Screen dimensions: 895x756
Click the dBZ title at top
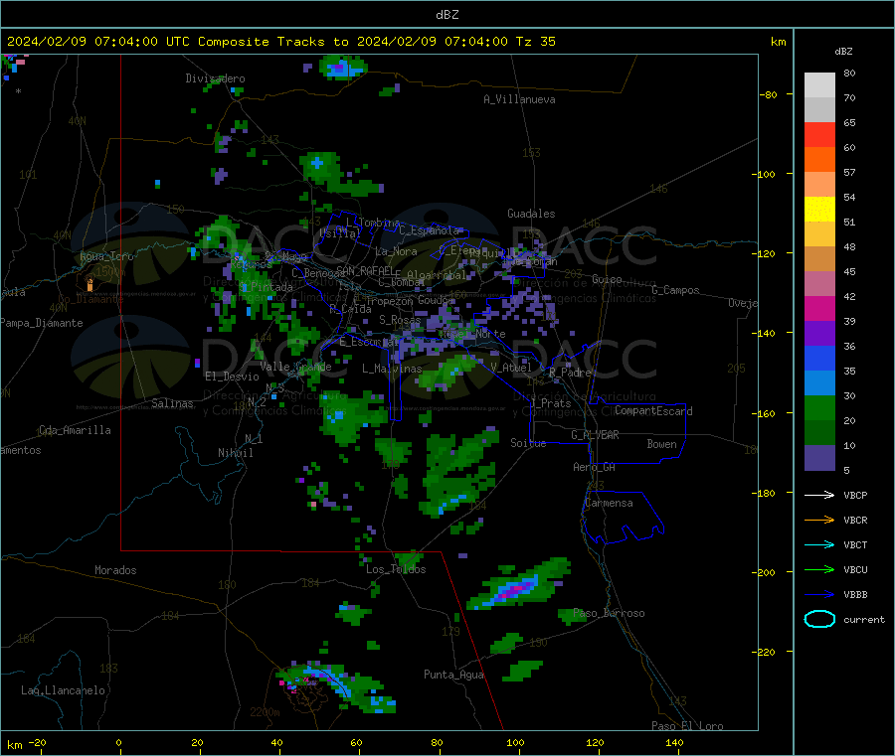click(447, 15)
